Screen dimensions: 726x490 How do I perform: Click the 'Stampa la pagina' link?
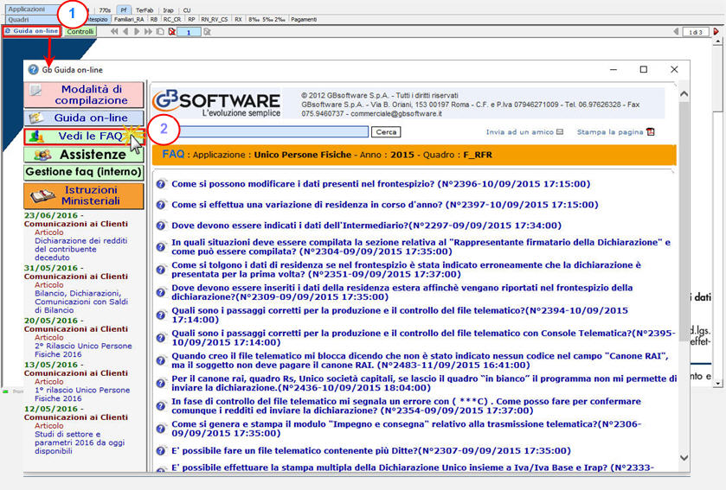610,132
